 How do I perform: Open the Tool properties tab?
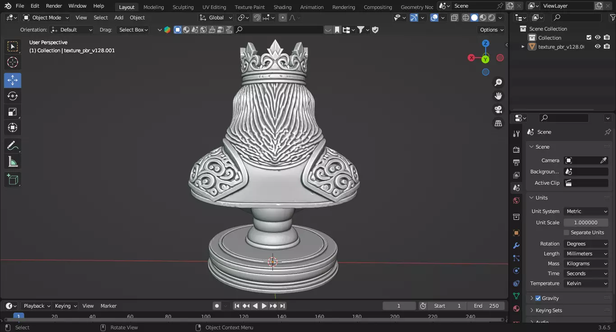(x=516, y=134)
